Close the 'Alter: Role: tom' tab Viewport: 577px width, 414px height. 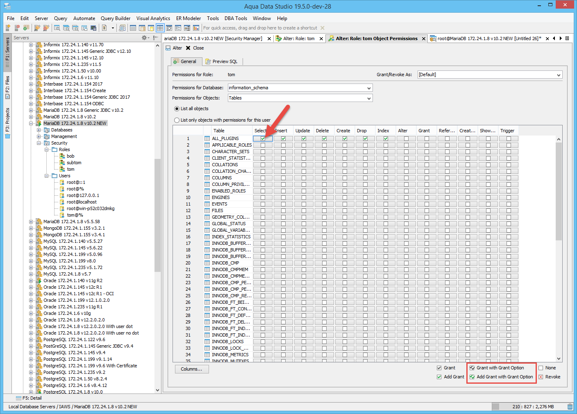click(321, 38)
